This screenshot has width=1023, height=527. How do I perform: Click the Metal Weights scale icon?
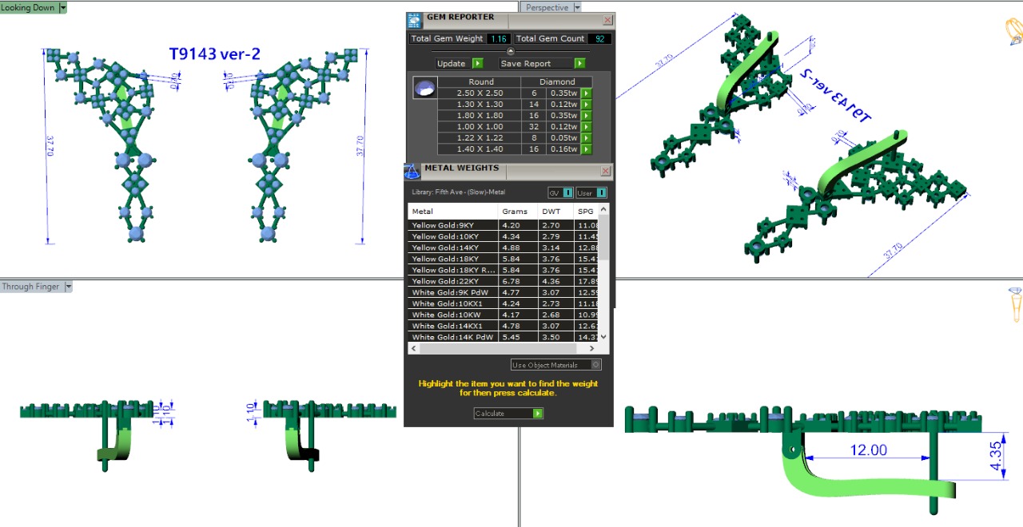click(x=412, y=171)
